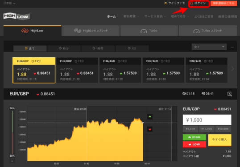Image resolution: width=240 pixels, height=167 pixels.
Task: Open the language dropdown 日本語
Action: point(9,3)
